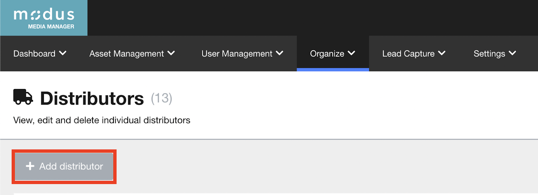Viewport: 538px width, 195px height.
Task: Select the Organize menu label
Action: click(x=327, y=54)
